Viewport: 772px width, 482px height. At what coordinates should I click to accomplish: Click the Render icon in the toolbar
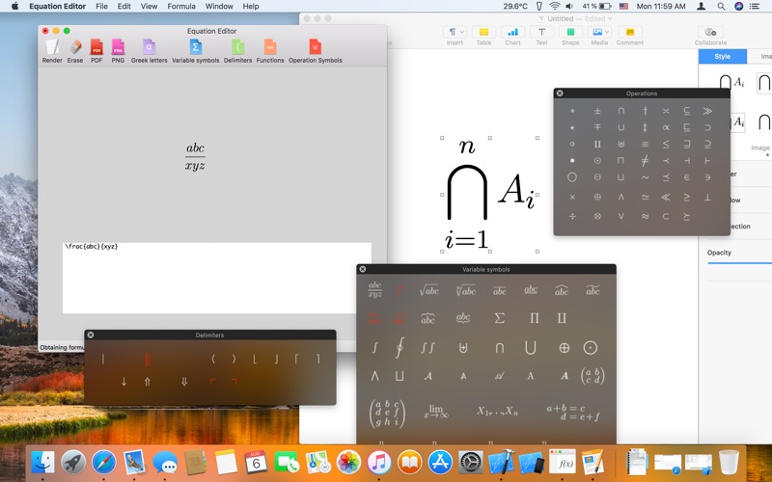[x=52, y=47]
